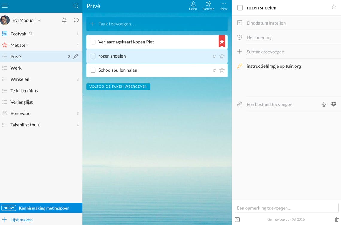Image resolution: width=341 pixels, height=225 pixels.
Task: Click pin icon on Schoolspullen halen row
Action: click(214, 70)
